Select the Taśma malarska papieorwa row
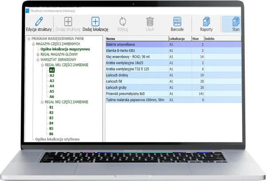Viewport: 266px width, 181px height. (173, 100)
